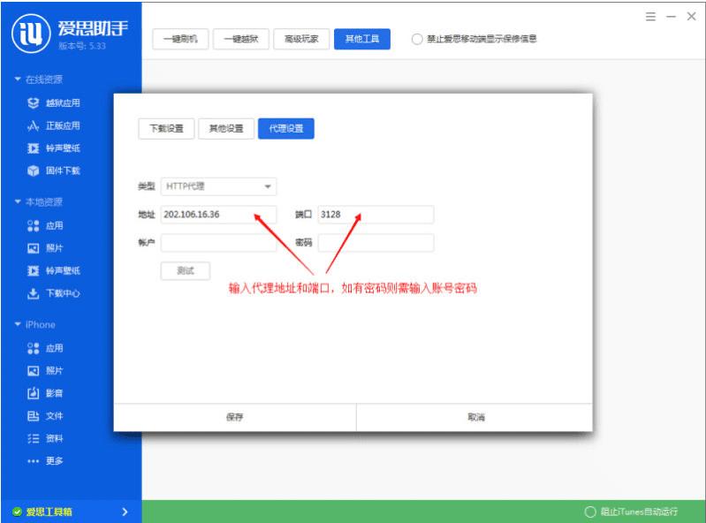Screen dimensions: 706x523
Task: Open 固件下载 firmware icon
Action: (x=33, y=171)
